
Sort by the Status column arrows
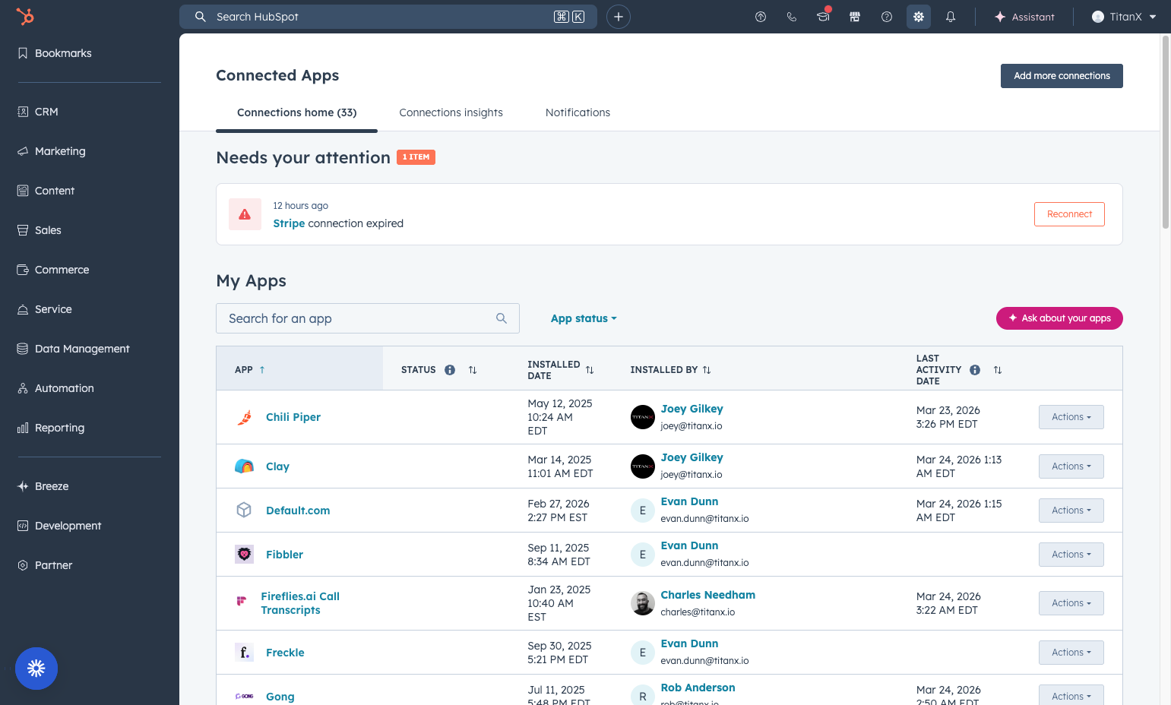[473, 370]
